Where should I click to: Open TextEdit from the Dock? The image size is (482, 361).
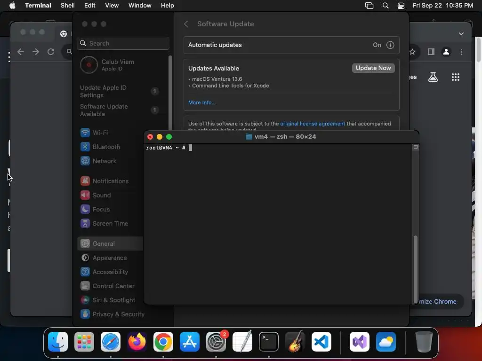pos(242,342)
